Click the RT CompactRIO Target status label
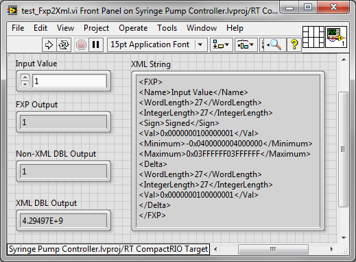The image size is (356, 262). click(x=108, y=249)
